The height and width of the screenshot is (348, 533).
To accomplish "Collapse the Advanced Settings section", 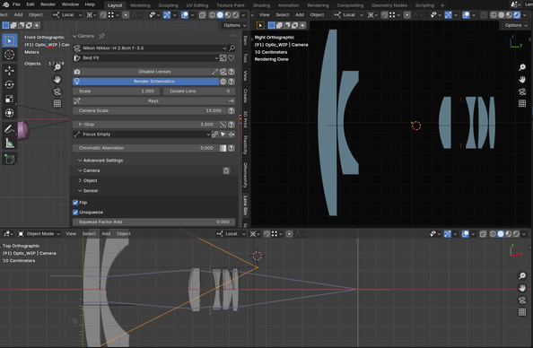I will [x=100, y=161].
